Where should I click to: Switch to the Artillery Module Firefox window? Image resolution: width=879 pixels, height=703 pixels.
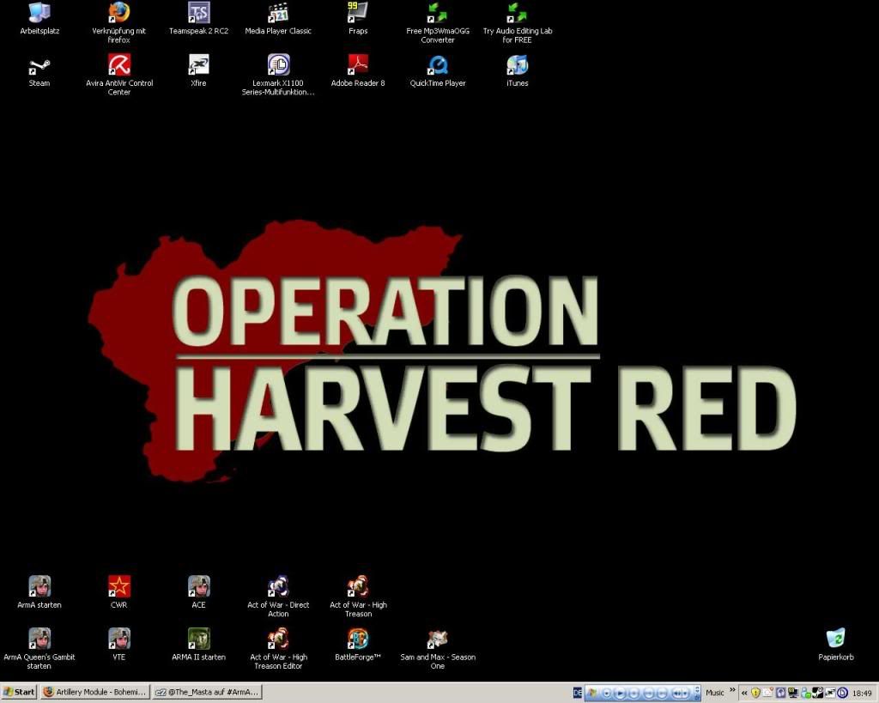click(94, 693)
